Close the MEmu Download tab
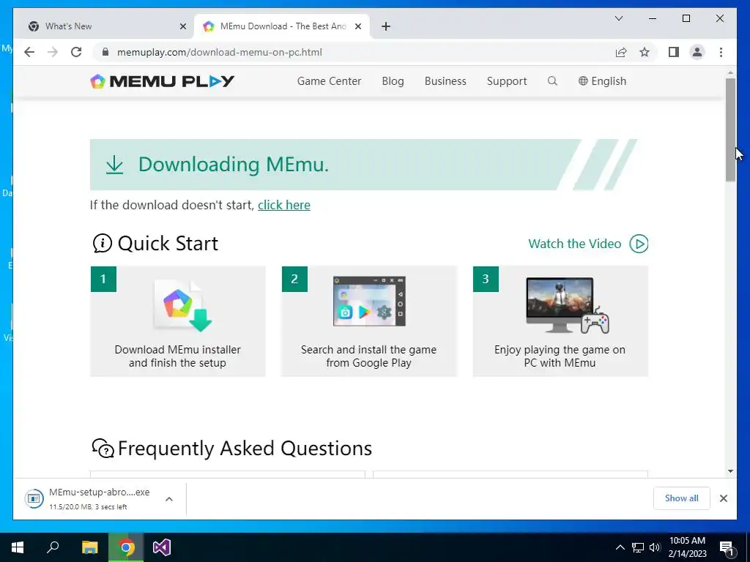This screenshot has height=562, width=750. (357, 26)
